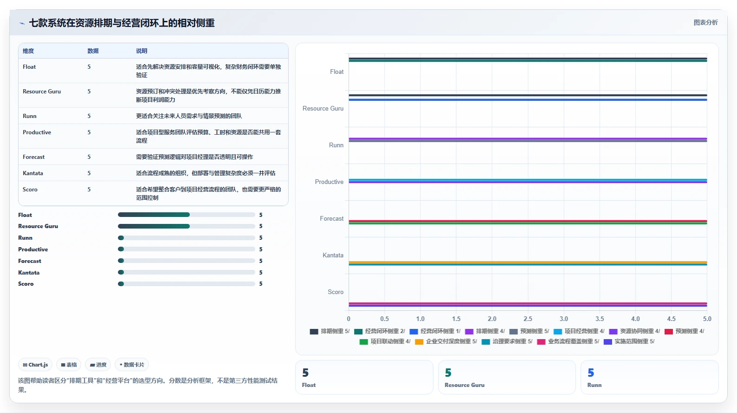737x413 pixels.
Task: Click the light blue bar in Productive's chart row
Action: point(528,180)
